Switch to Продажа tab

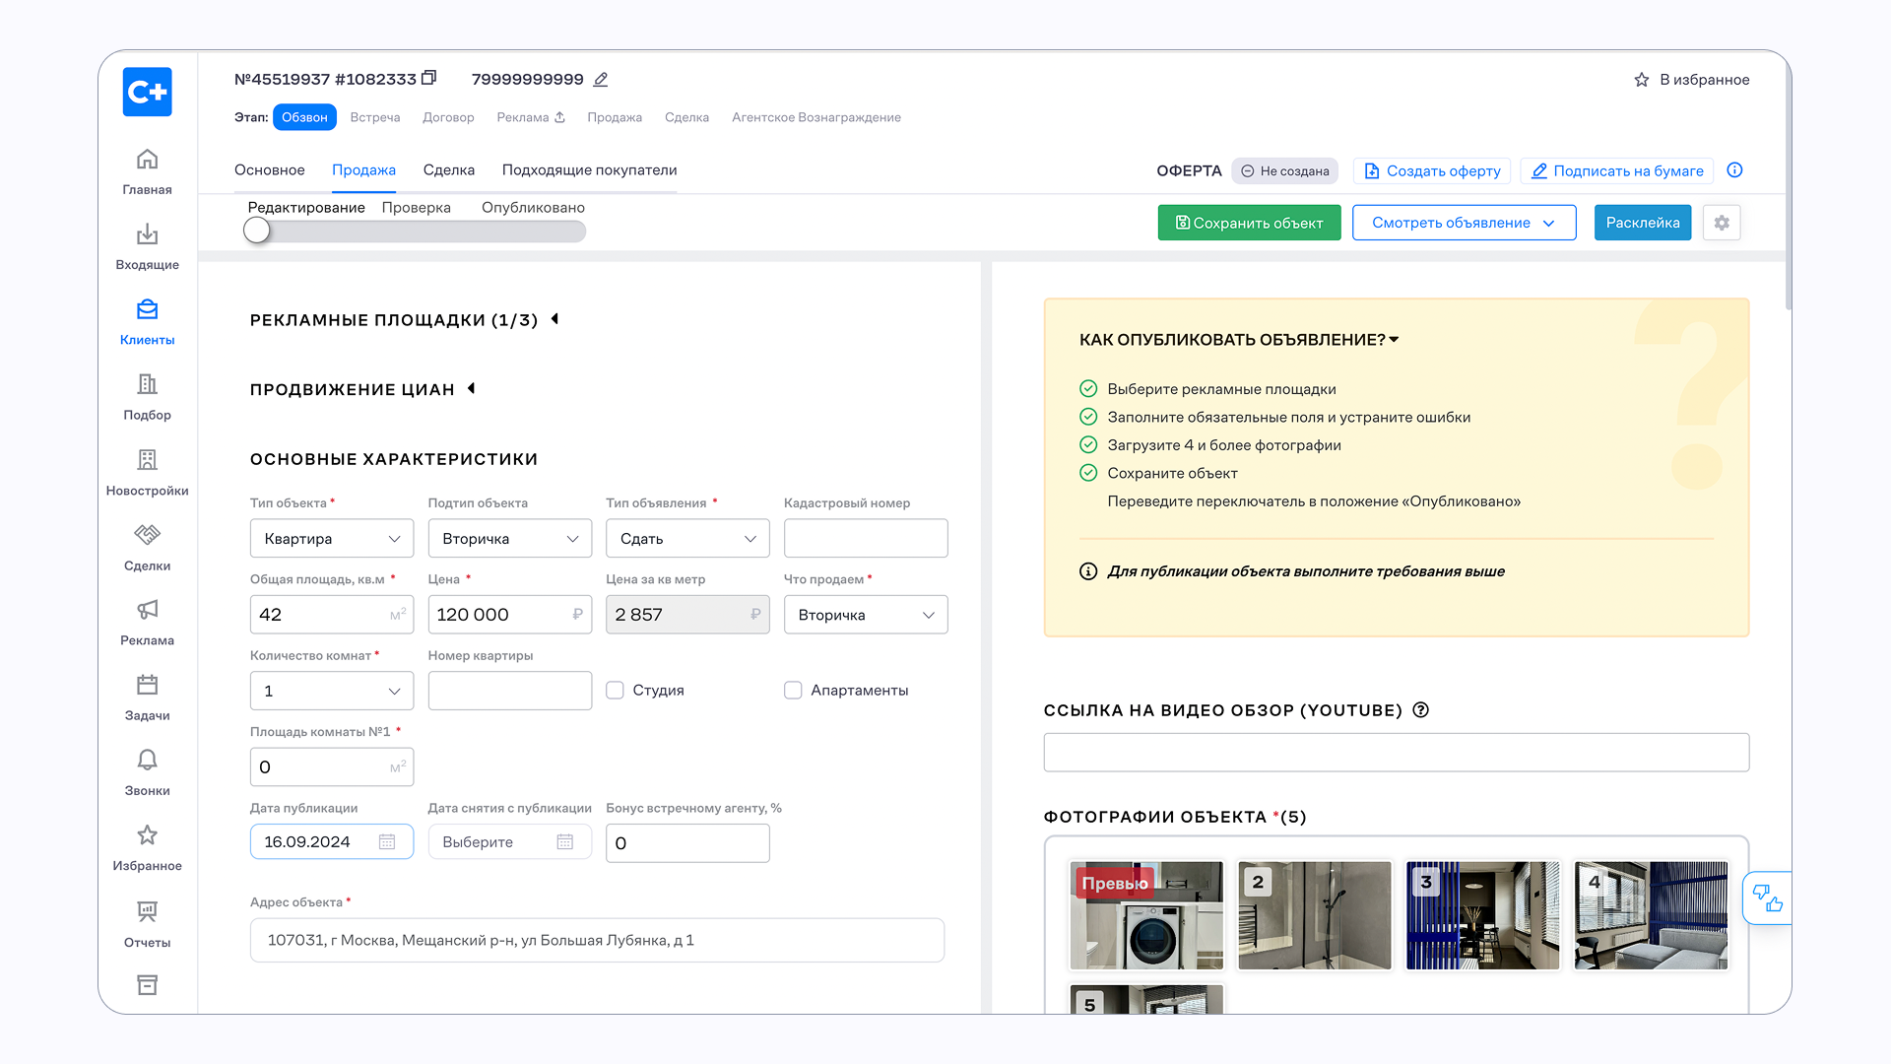pos(363,170)
